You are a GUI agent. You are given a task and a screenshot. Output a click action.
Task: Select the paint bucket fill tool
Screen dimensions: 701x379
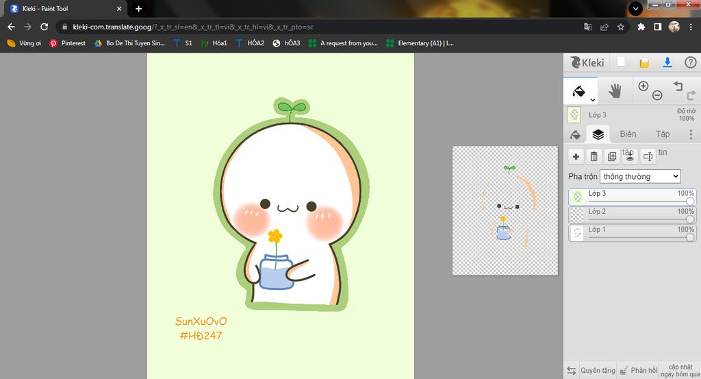coord(579,91)
